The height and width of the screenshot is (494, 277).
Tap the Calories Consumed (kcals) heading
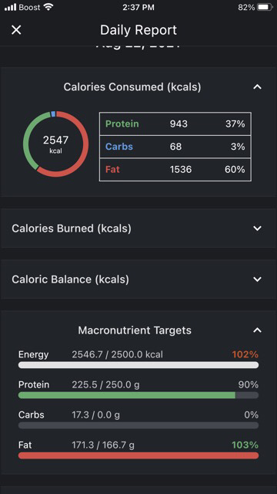(132, 87)
